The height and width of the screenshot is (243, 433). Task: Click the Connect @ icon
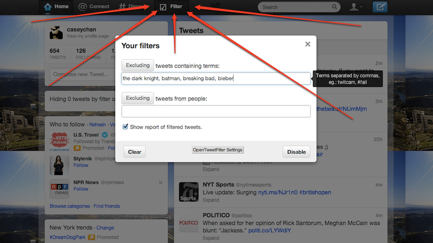pyautogui.click(x=82, y=6)
